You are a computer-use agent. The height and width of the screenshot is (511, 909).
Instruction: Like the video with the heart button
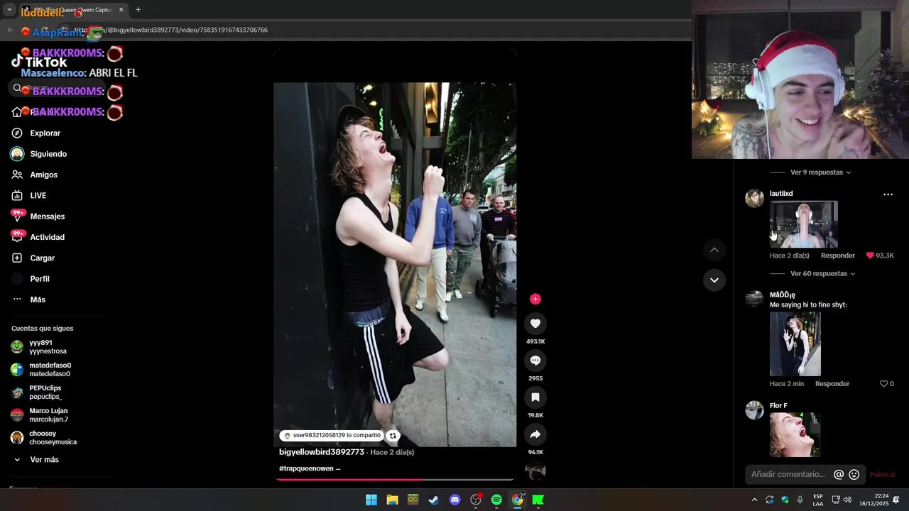tap(535, 324)
